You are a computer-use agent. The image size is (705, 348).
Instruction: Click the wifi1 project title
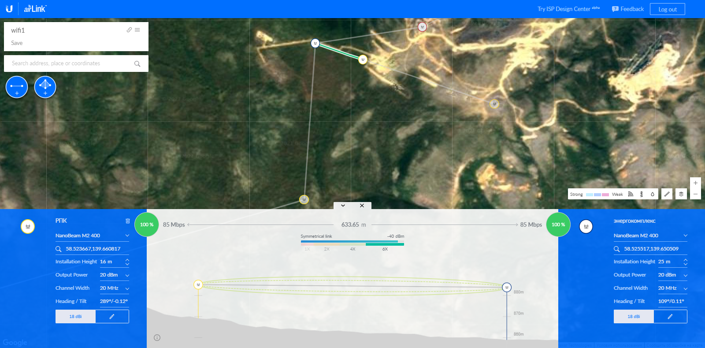(18, 30)
